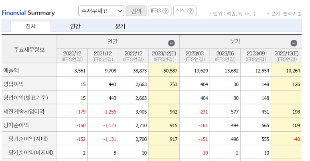
Task: Click the 당기순이익 value 494
Action: tap(235, 125)
